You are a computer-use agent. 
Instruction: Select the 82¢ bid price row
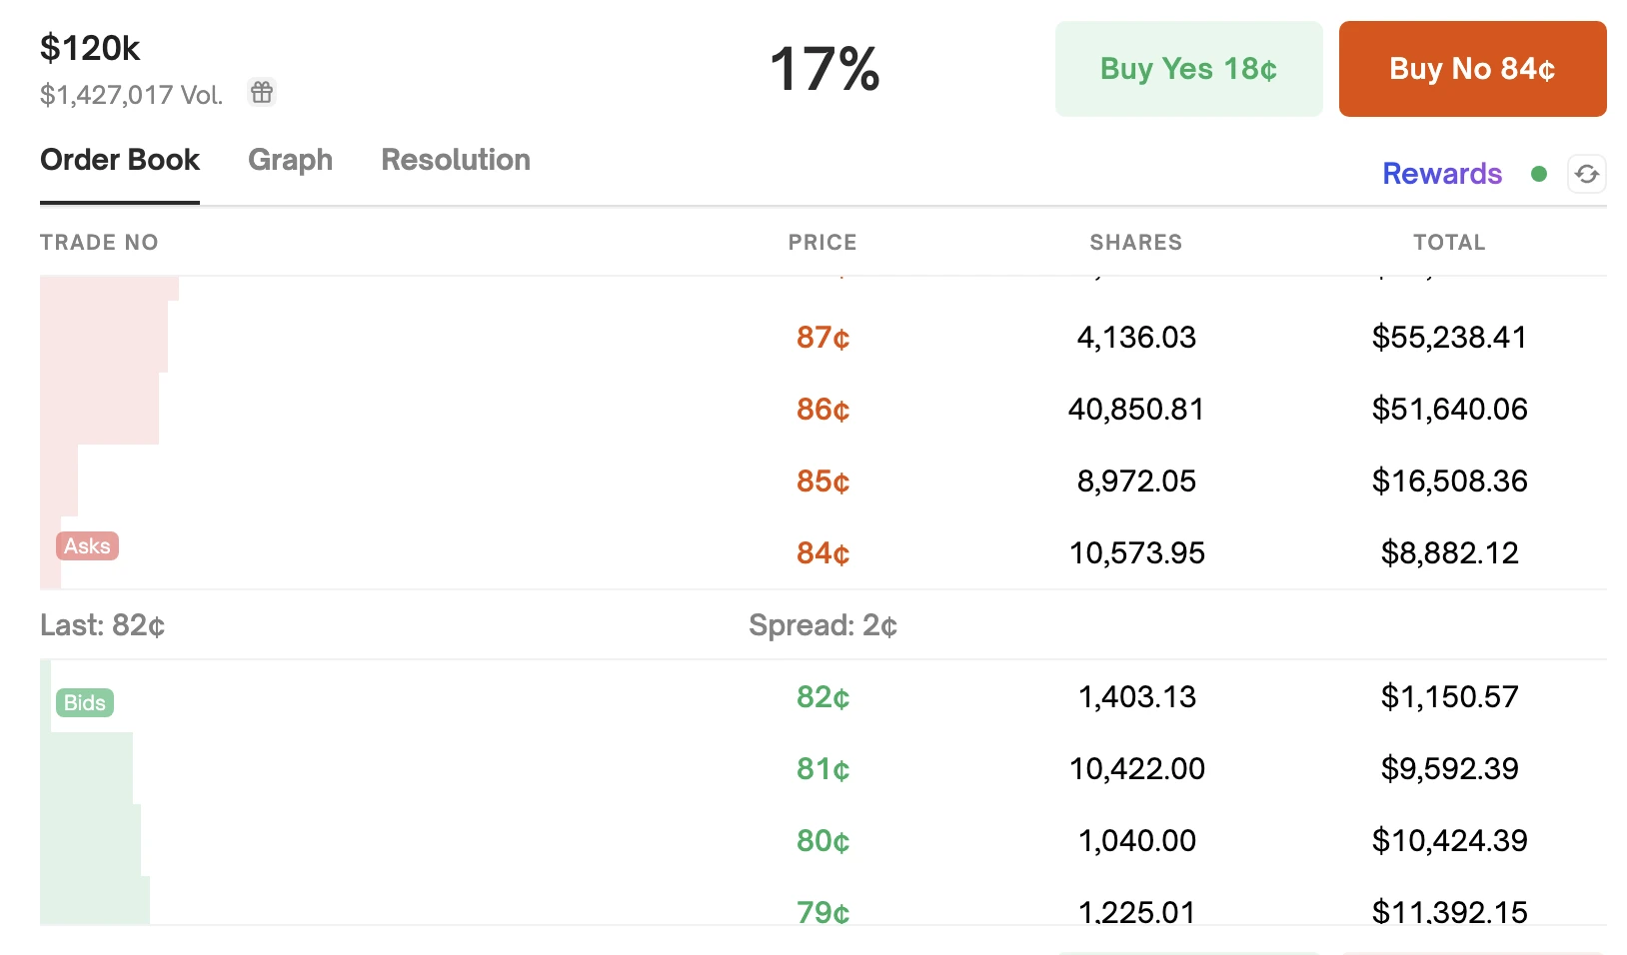(822, 697)
